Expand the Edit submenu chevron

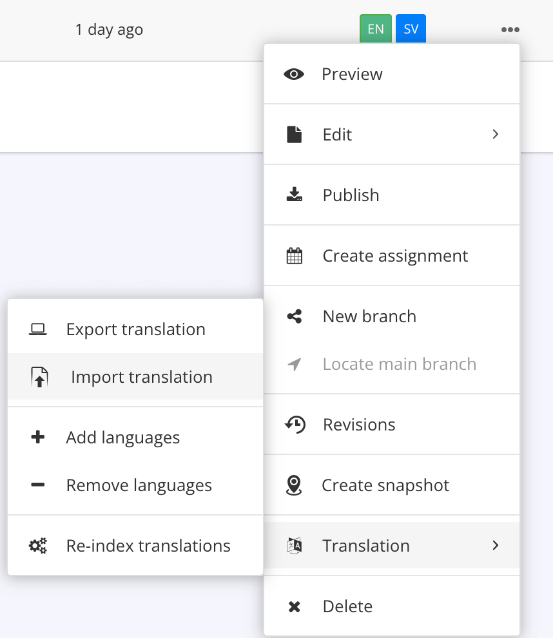pos(496,134)
